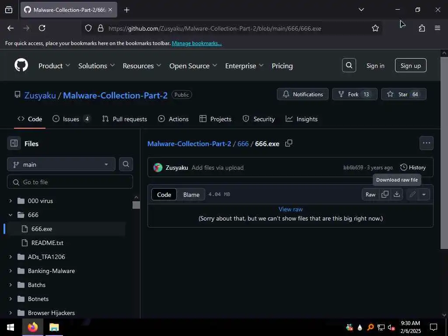448x336 pixels.
Task: Star the repository
Action: pyautogui.click(x=403, y=94)
